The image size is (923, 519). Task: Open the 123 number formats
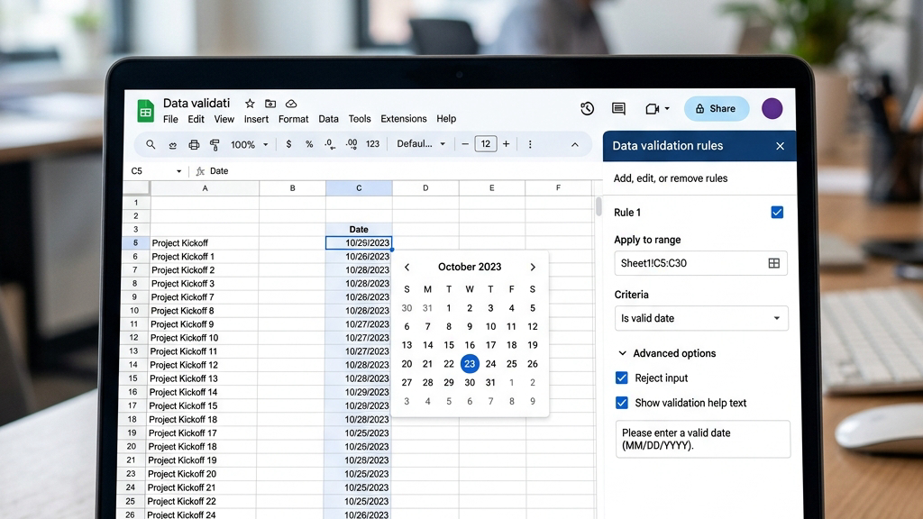click(x=372, y=144)
